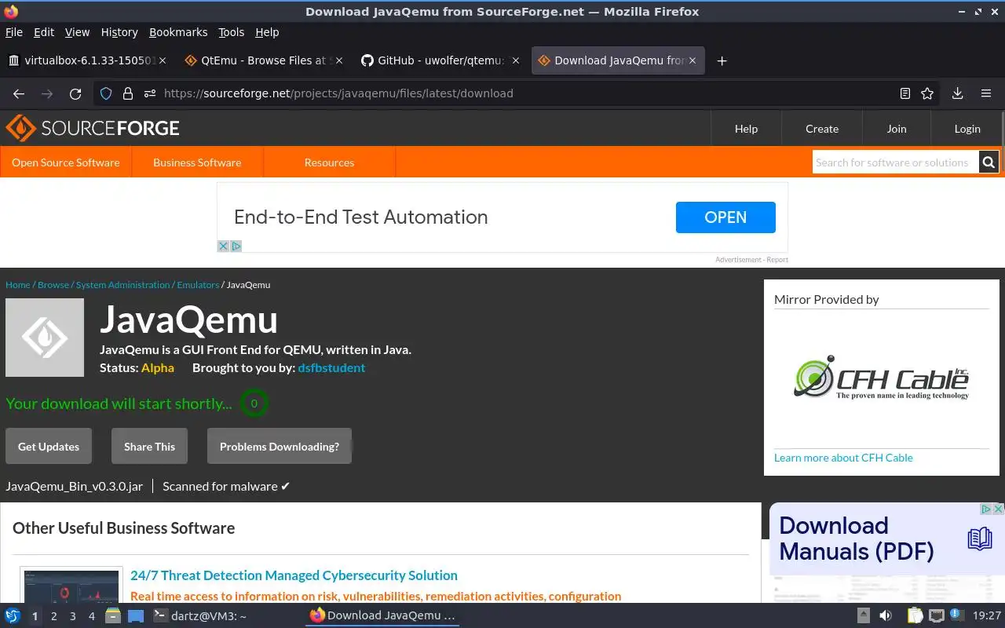
Task: Click the update notifier tray icon
Action: point(956,615)
